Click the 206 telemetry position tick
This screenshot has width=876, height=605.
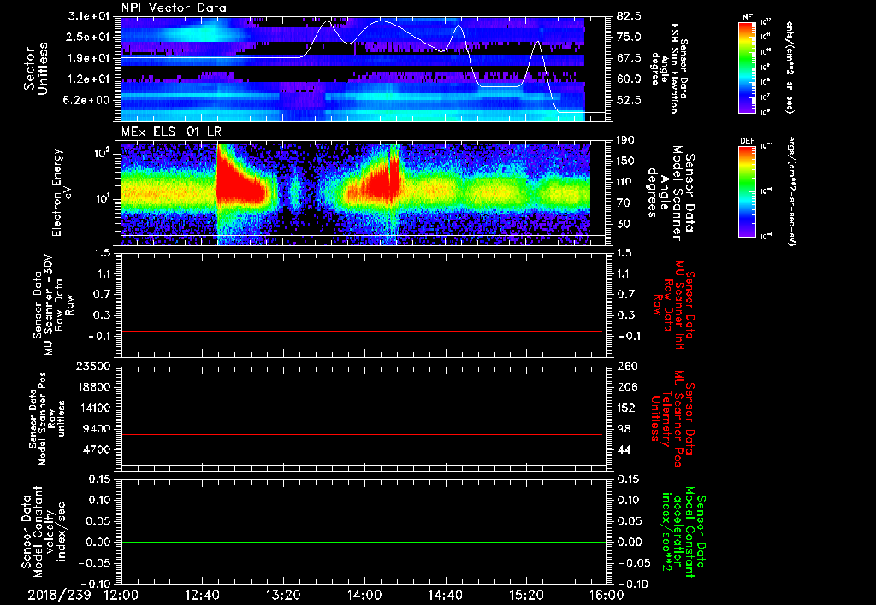click(625, 387)
